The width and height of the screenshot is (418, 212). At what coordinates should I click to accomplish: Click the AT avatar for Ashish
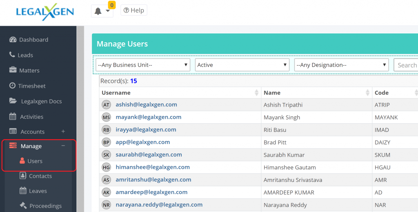106,105
